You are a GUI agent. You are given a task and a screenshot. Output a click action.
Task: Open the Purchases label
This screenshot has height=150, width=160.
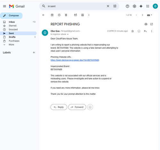(18, 41)
